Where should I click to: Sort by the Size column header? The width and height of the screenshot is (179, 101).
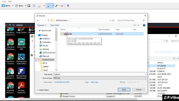[x=135, y=29]
